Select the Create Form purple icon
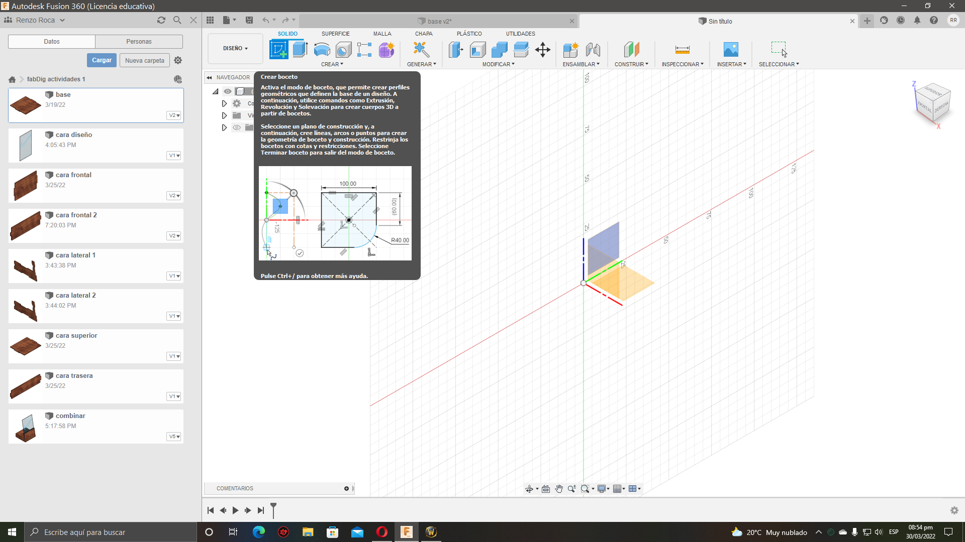This screenshot has height=542, width=965. tap(386, 50)
